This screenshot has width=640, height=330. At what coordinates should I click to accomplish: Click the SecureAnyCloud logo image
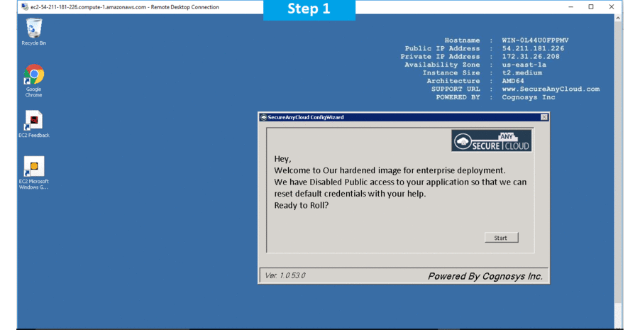(492, 141)
